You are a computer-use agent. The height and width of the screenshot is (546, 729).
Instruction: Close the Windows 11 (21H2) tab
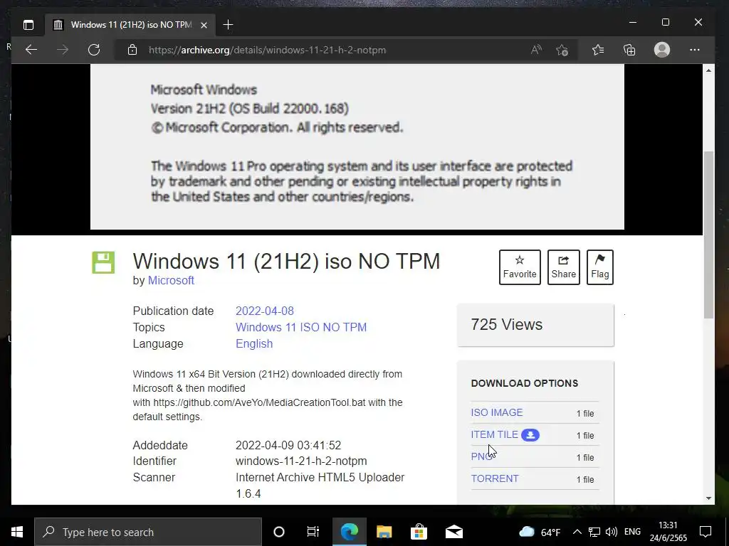pyautogui.click(x=204, y=25)
